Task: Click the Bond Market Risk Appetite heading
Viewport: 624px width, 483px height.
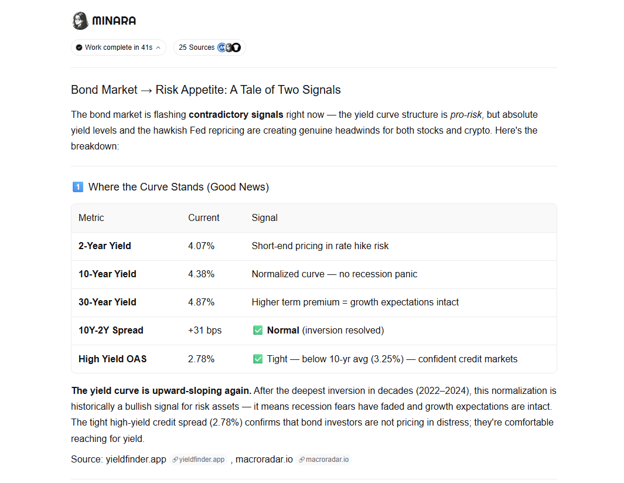Action: (x=206, y=90)
